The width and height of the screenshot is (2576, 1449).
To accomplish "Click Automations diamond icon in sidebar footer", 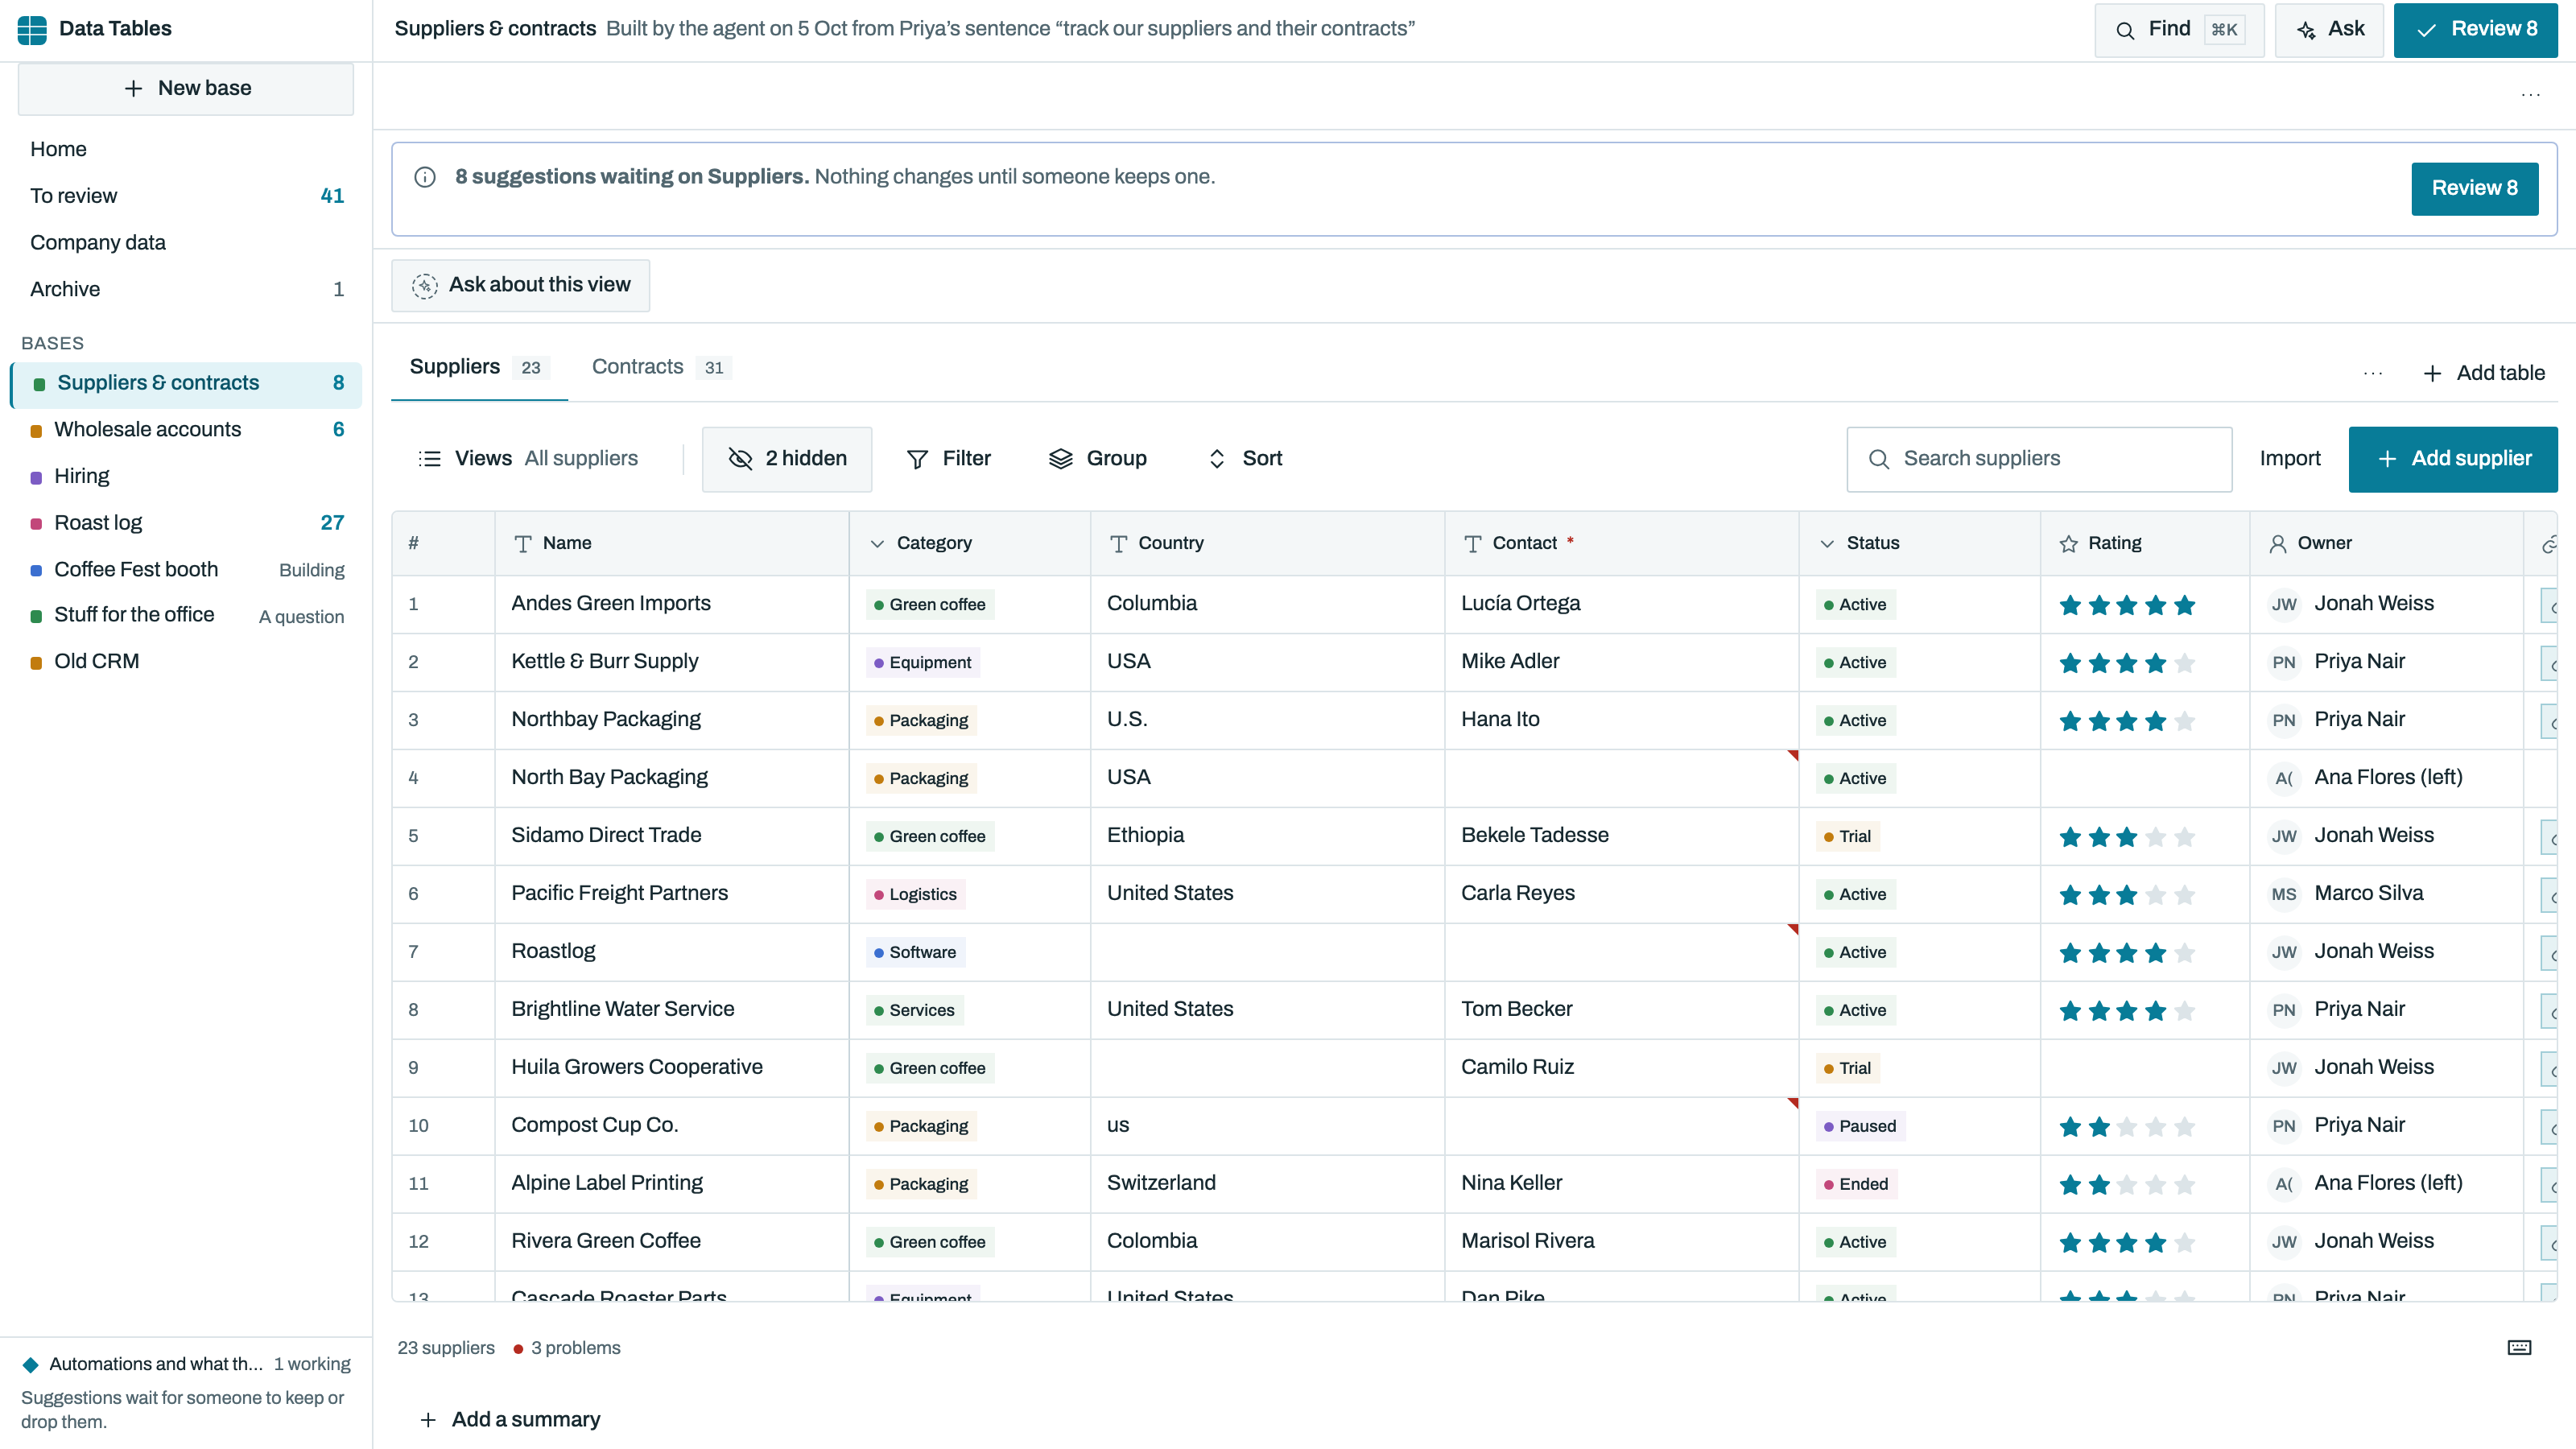I will pyautogui.click(x=31, y=1364).
